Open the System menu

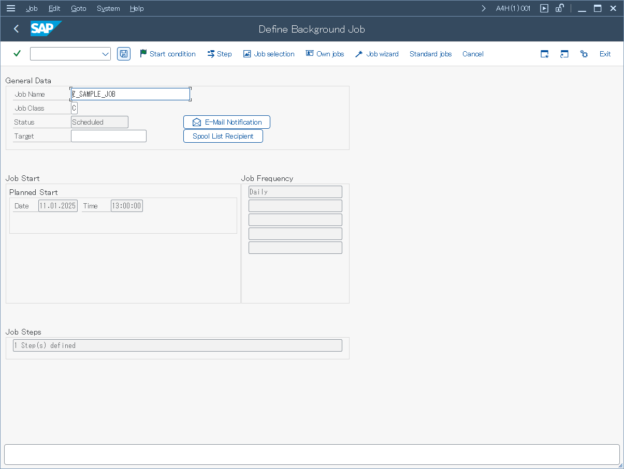(x=108, y=8)
